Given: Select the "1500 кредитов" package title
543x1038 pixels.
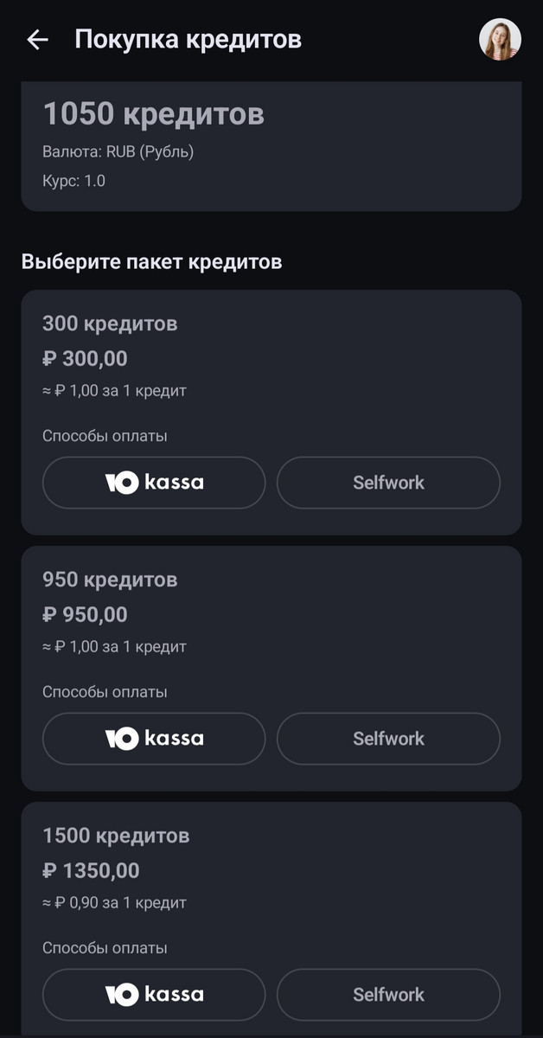Looking at the screenshot, I should (116, 836).
